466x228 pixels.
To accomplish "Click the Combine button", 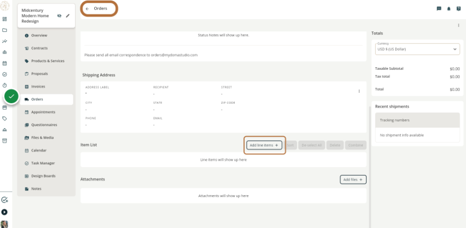I will (356, 145).
